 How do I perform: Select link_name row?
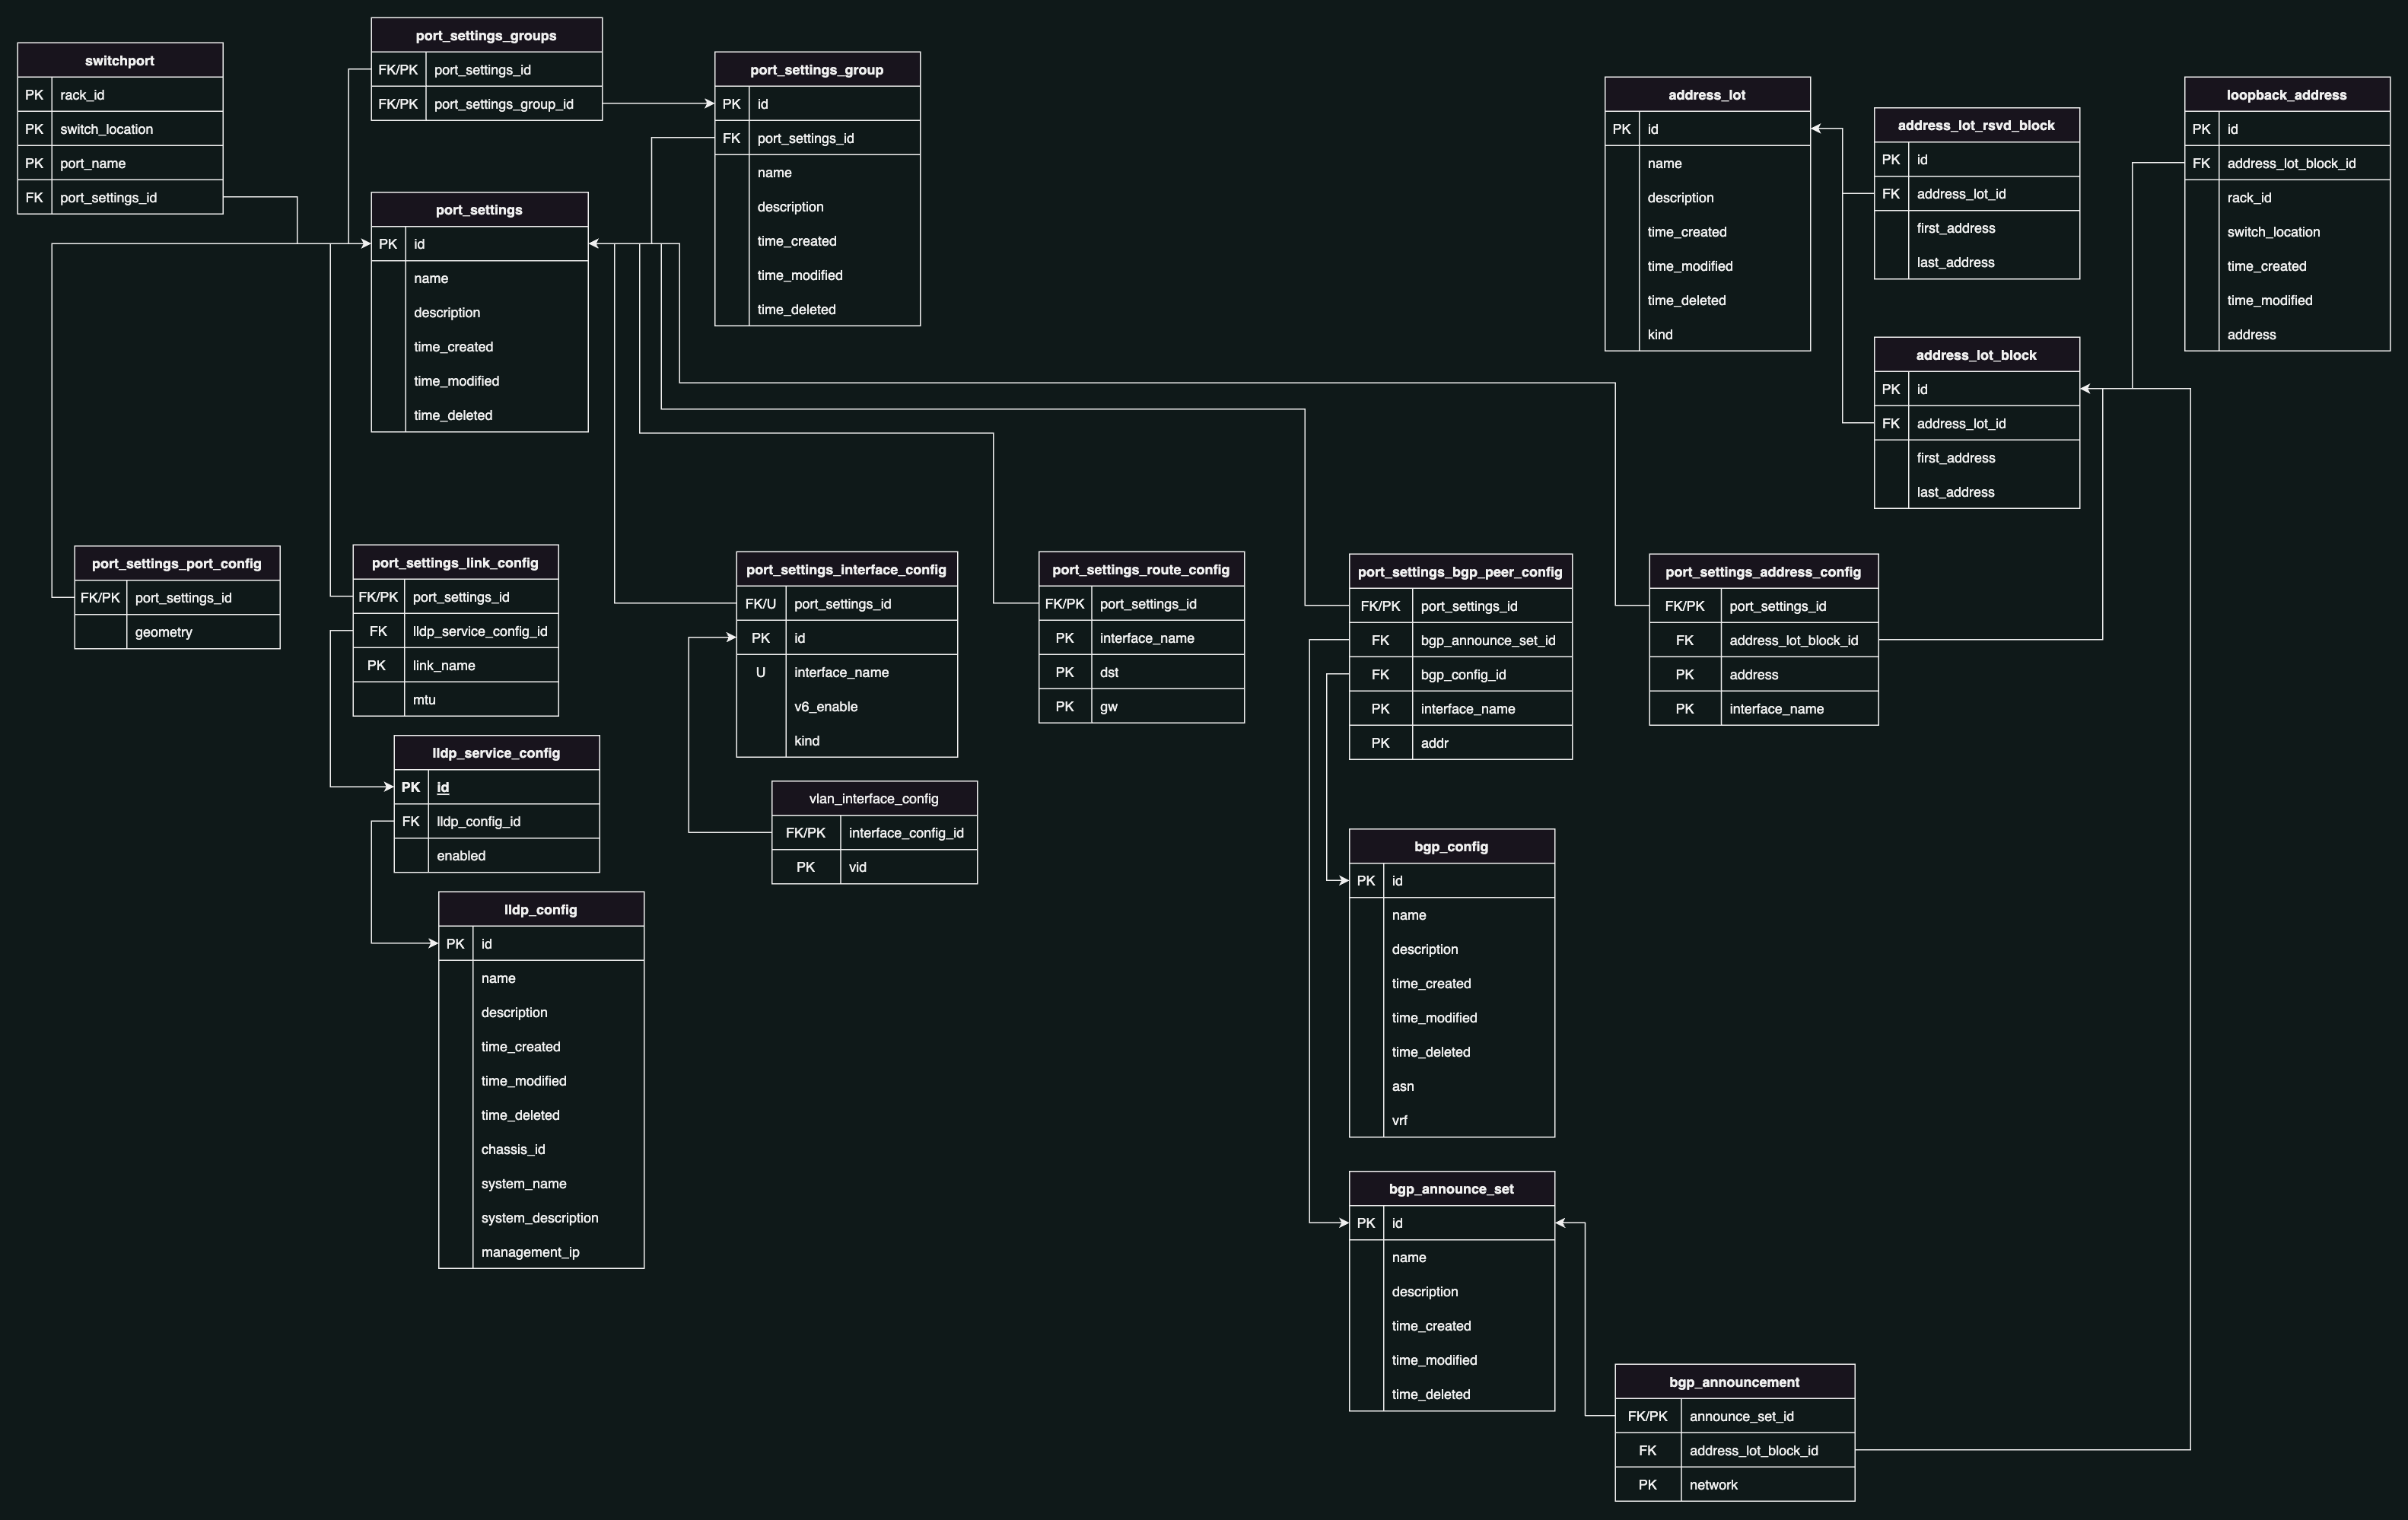click(x=455, y=665)
